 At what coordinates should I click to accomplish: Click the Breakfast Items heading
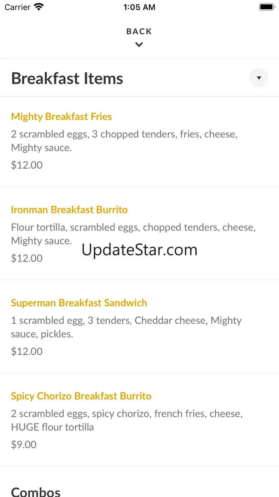click(67, 78)
